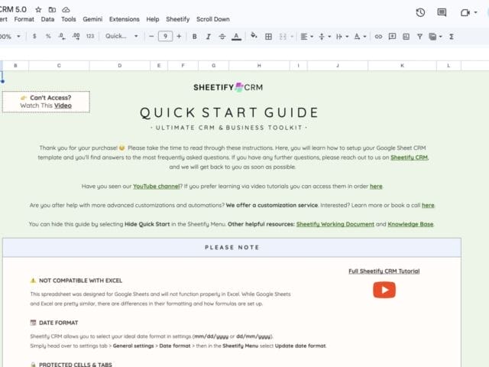This screenshot has width=489, height=367.
Task: Open the comments panel icon
Action: [442, 12]
